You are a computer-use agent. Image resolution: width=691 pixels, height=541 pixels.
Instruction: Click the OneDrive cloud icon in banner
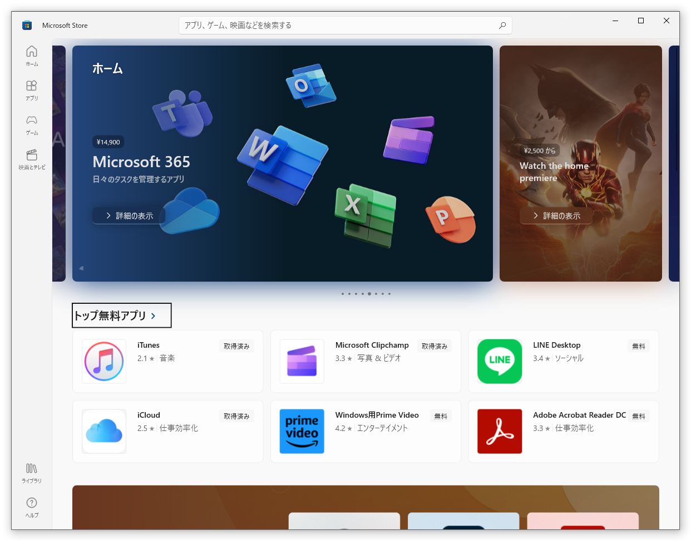coord(190,211)
